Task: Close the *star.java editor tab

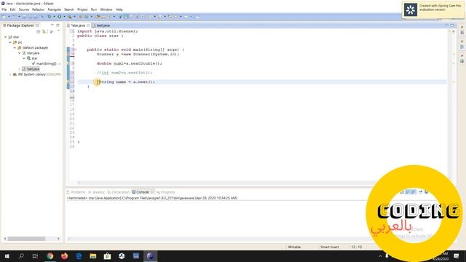Action: 88,25
